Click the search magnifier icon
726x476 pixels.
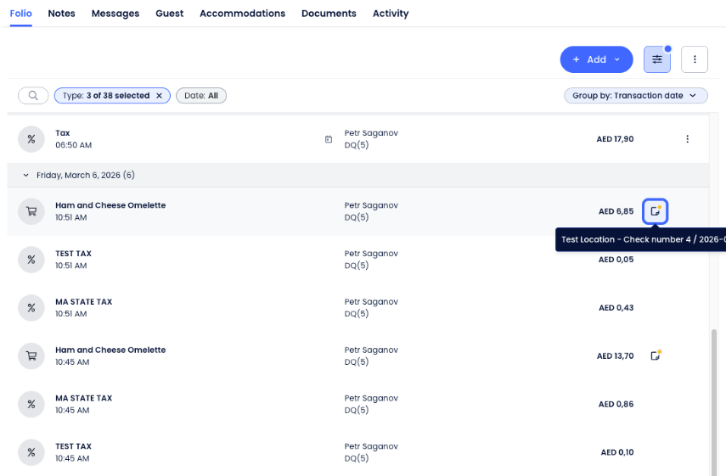pos(33,96)
